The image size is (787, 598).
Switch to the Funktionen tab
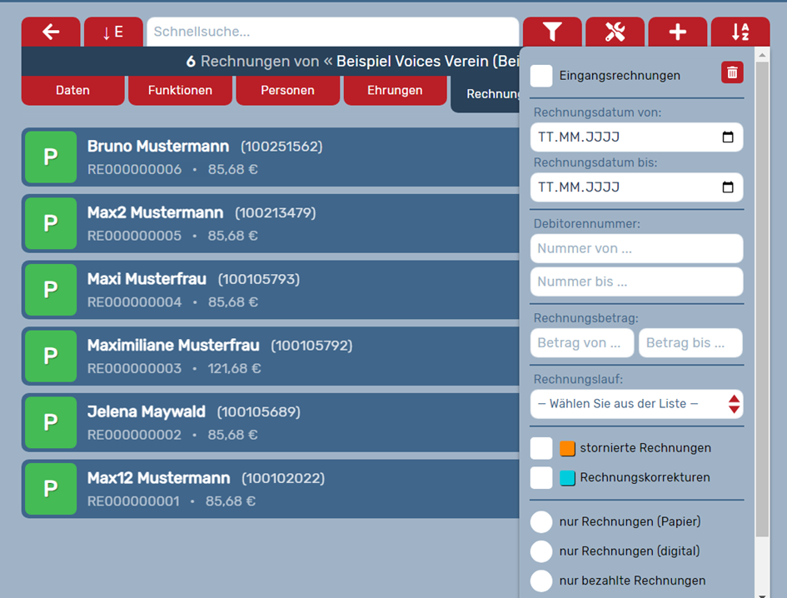tap(180, 90)
